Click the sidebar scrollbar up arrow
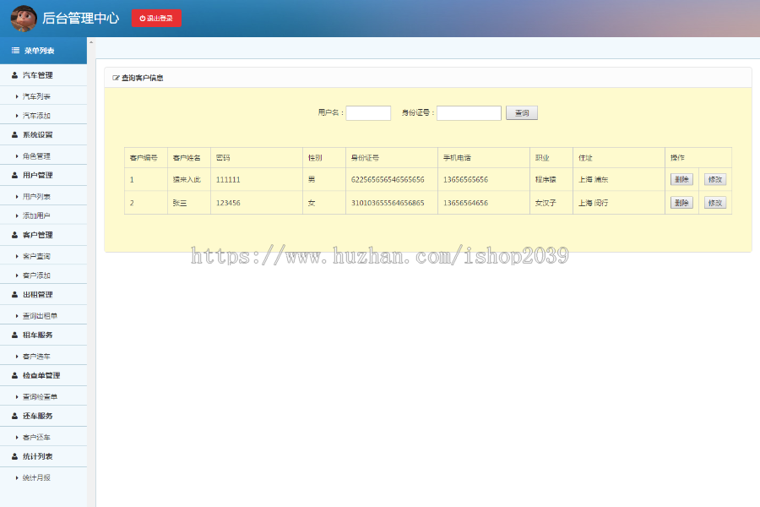Image resolution: width=760 pixels, height=507 pixels. 91,42
